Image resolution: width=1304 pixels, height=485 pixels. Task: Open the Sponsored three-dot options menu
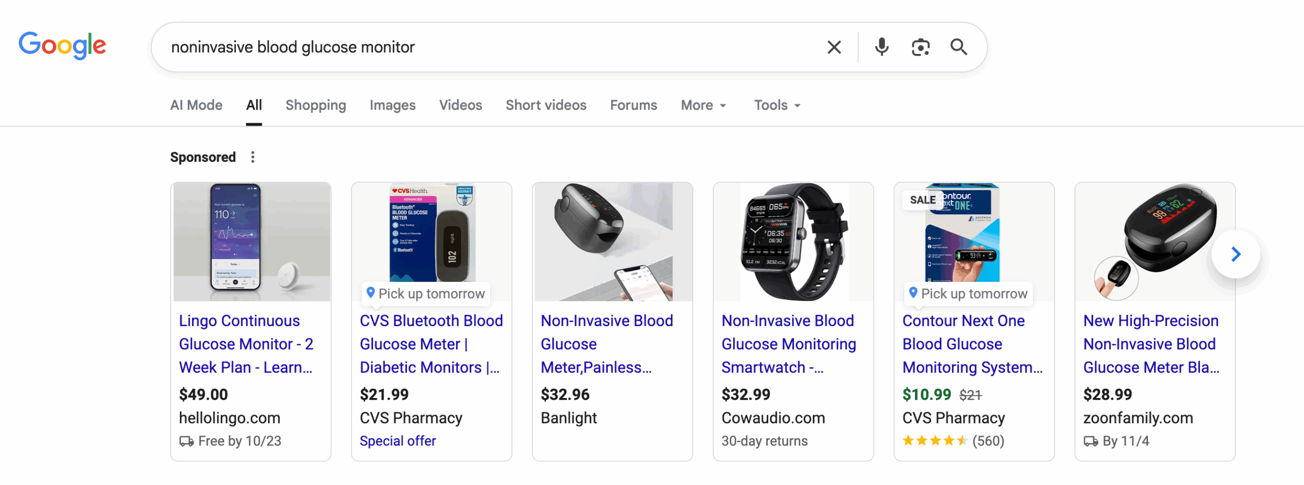pos(253,157)
